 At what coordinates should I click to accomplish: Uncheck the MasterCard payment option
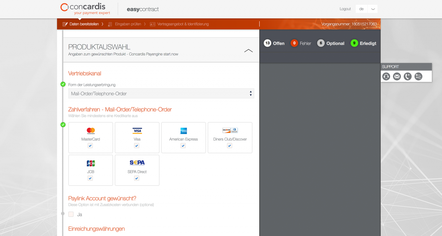[x=90, y=146]
